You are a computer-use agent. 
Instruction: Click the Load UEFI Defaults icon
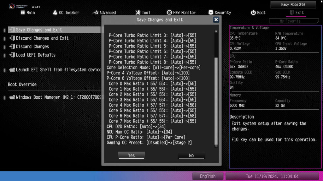pyautogui.click(x=12, y=55)
